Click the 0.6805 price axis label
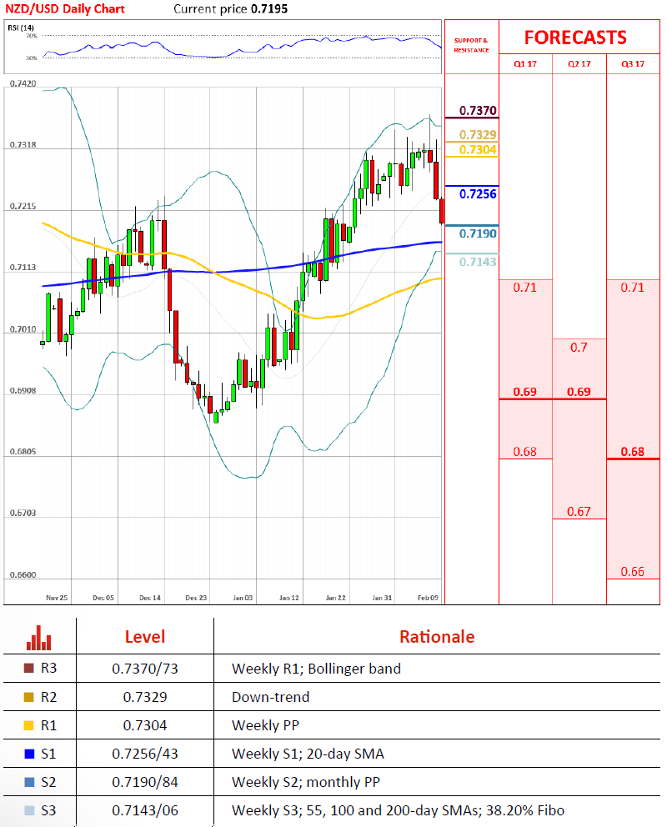The height and width of the screenshot is (827, 667). pos(23,452)
